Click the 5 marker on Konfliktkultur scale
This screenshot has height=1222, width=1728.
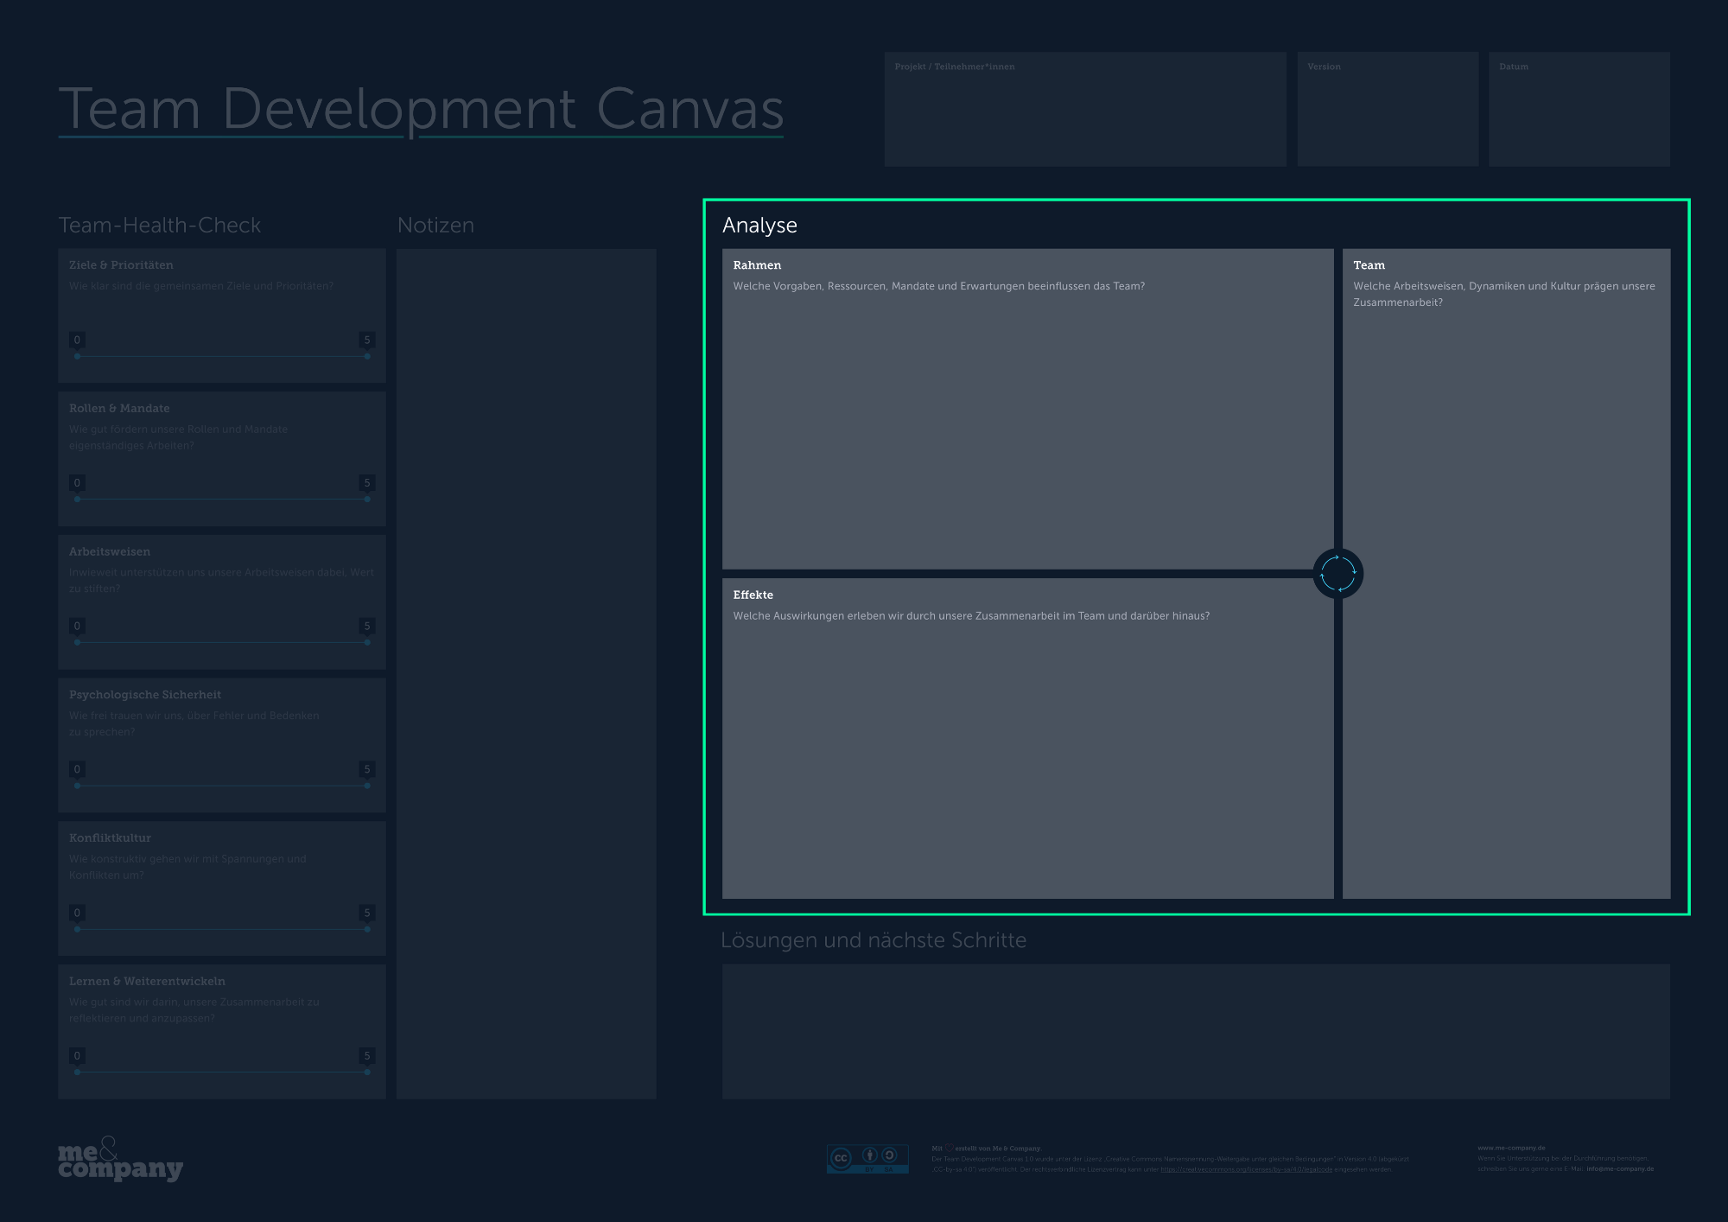tap(367, 913)
